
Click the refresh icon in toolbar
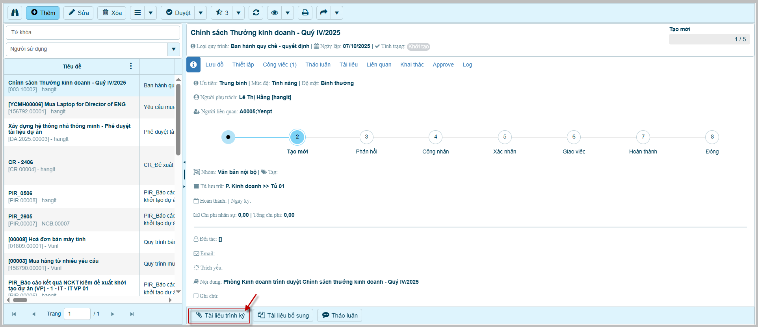256,13
